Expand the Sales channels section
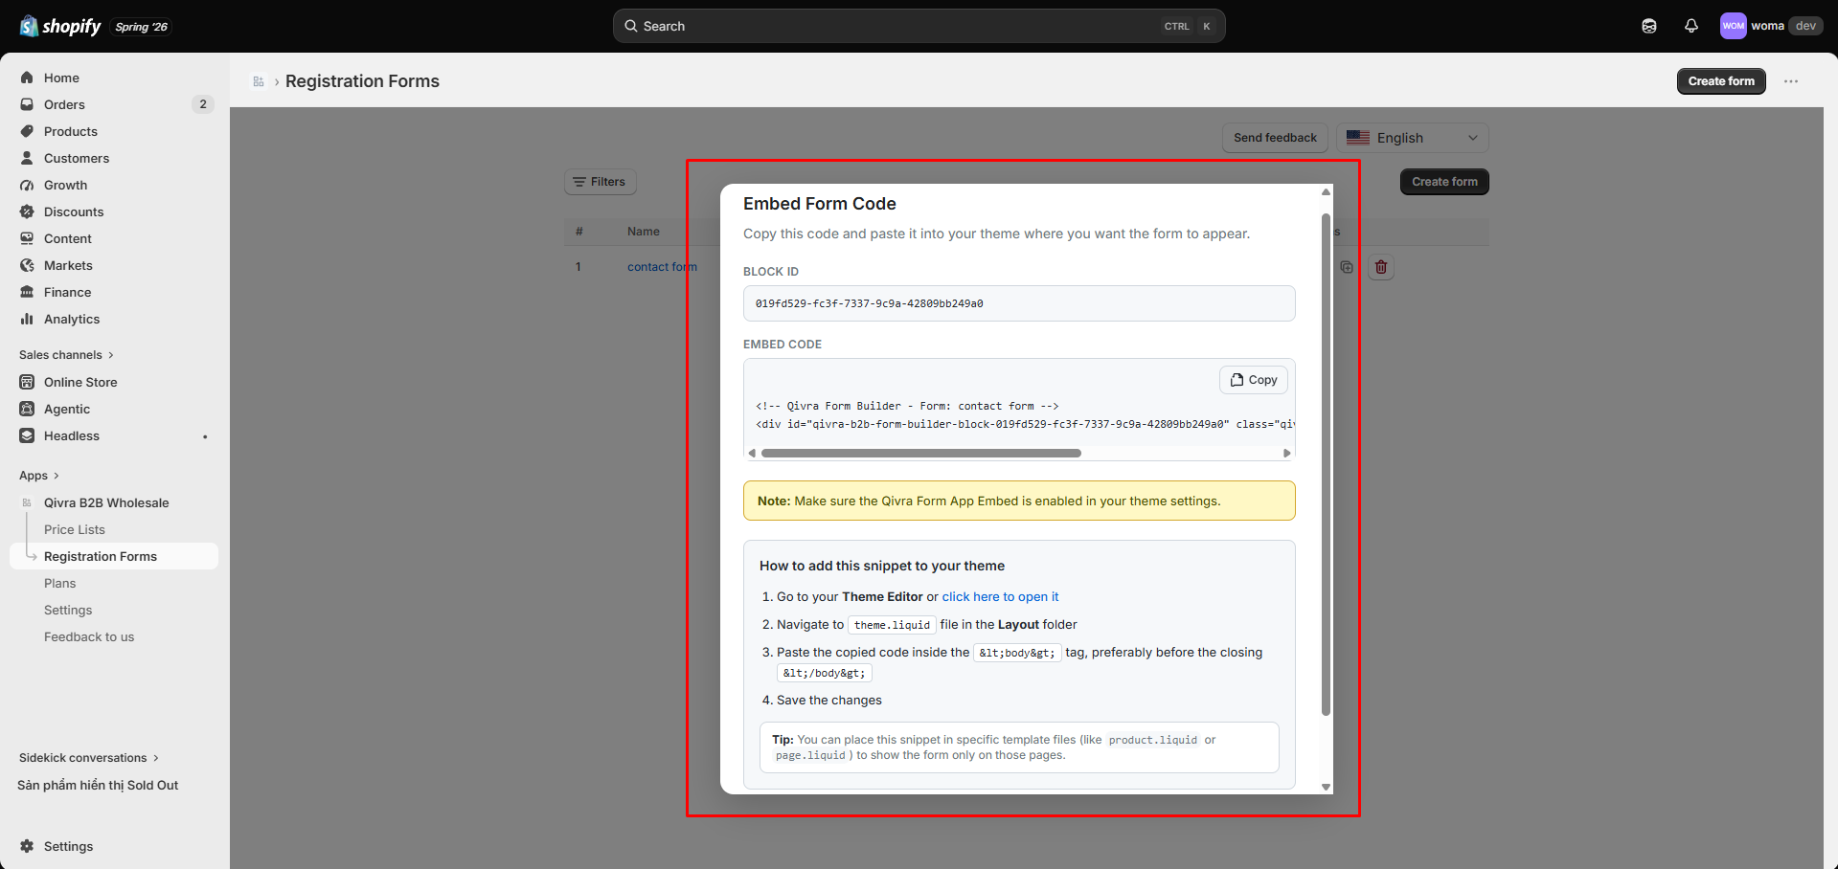 66,355
